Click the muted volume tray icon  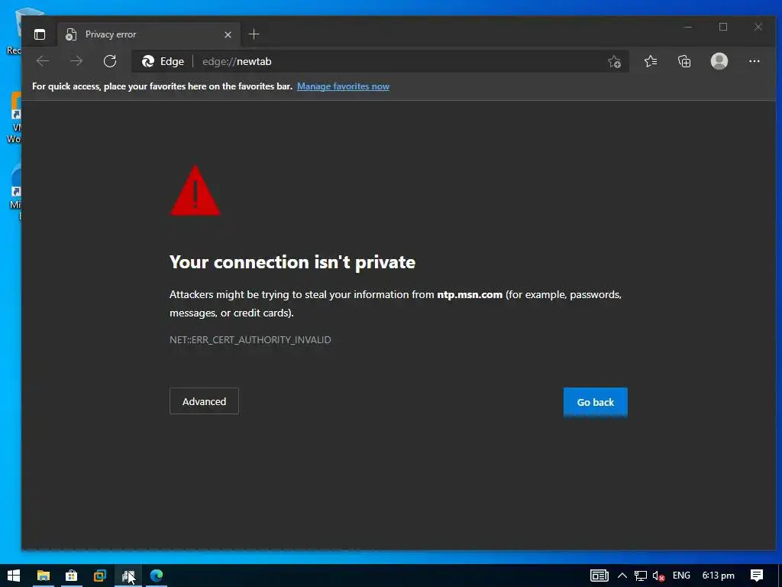click(658, 576)
